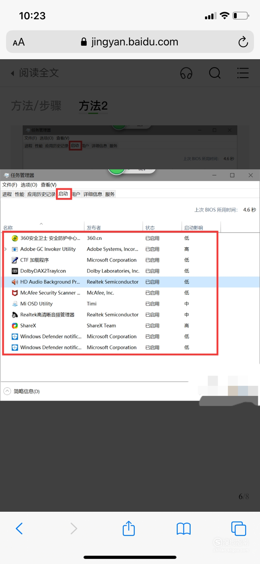Open Safari AA text size menu
This screenshot has width=260, height=564.
[19, 42]
